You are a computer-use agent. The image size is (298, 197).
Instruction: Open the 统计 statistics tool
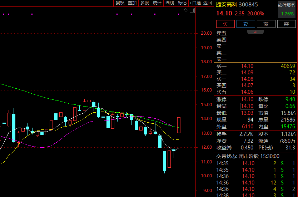click(157, 3)
